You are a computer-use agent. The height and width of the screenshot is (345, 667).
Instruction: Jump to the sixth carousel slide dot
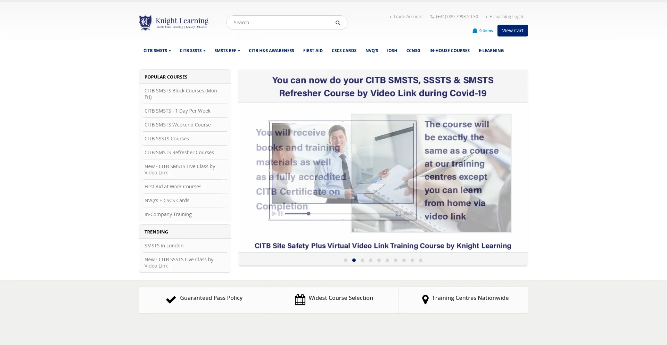[x=387, y=260]
